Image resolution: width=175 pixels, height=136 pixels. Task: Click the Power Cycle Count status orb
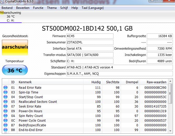tap(5, 120)
